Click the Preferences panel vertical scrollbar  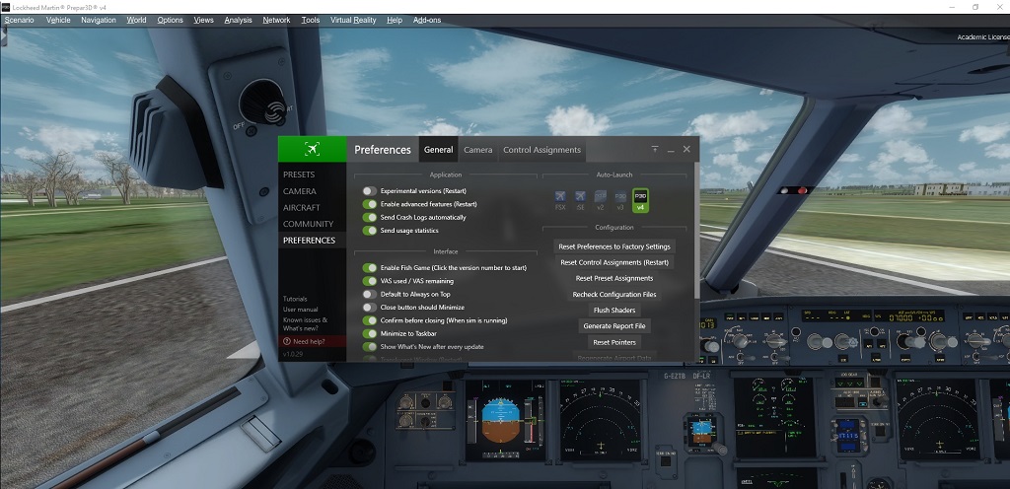click(696, 231)
